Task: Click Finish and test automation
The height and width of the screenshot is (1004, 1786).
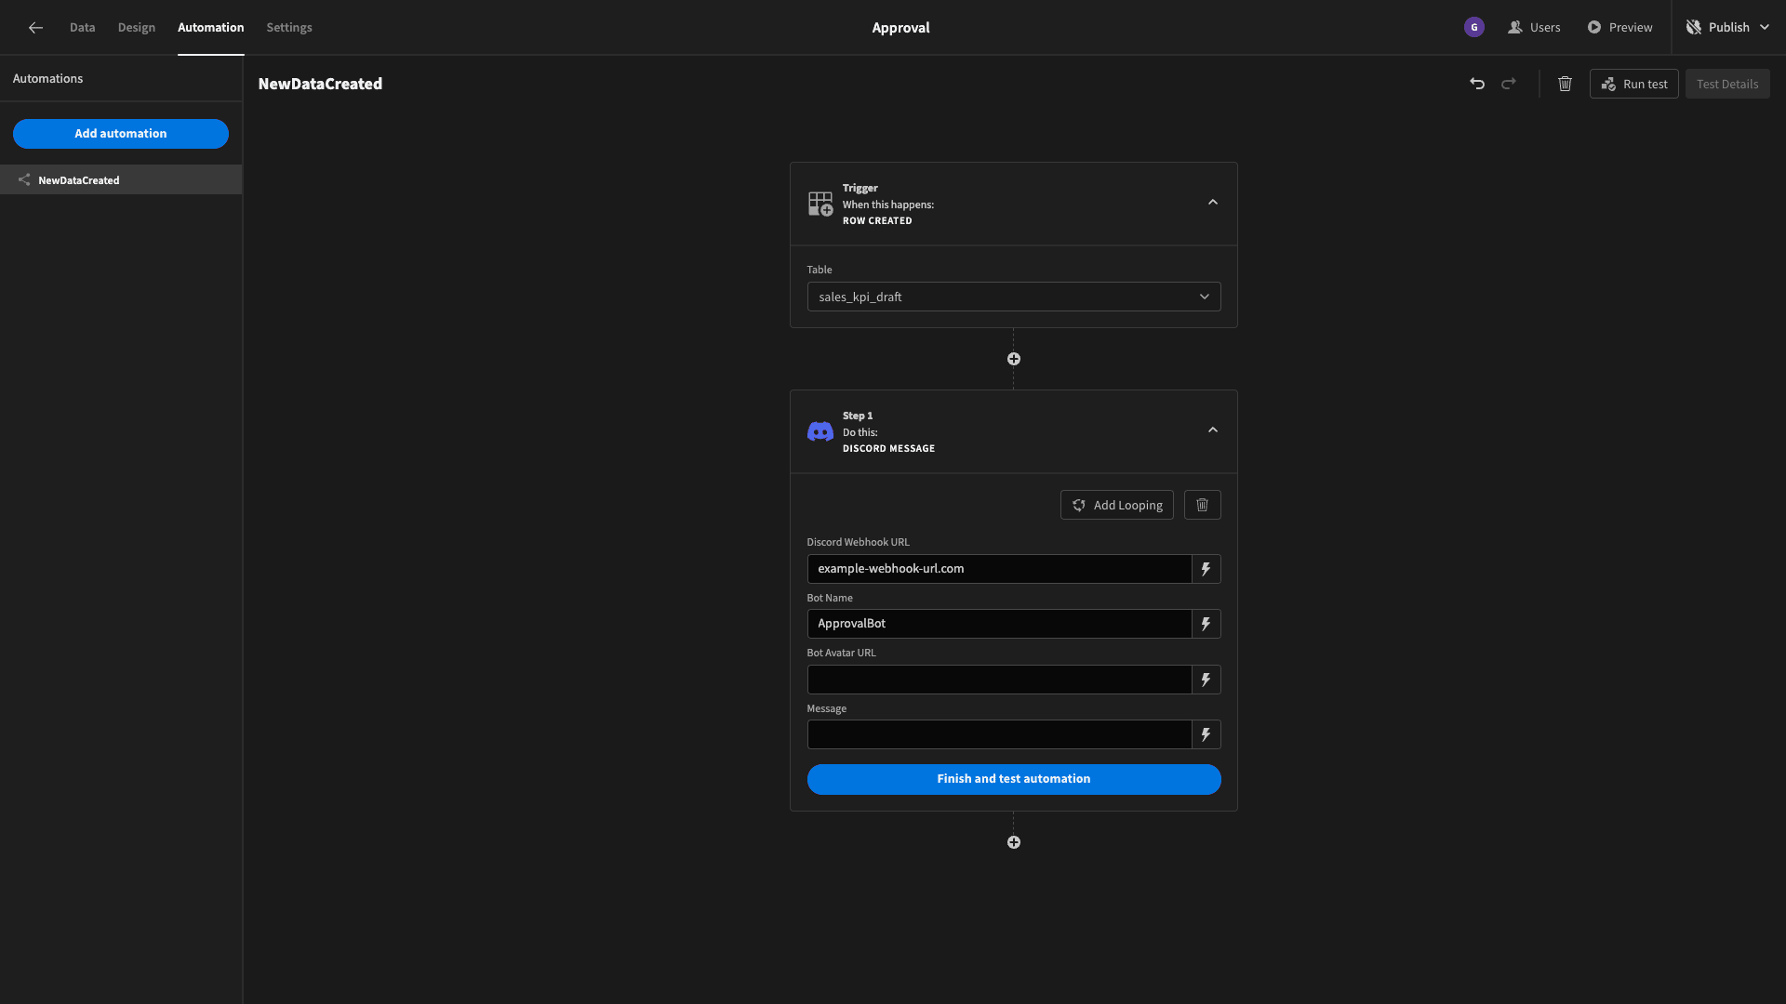Action: point(1014,779)
